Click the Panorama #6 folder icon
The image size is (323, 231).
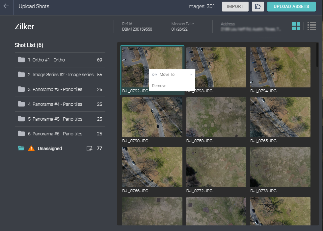point(21,134)
